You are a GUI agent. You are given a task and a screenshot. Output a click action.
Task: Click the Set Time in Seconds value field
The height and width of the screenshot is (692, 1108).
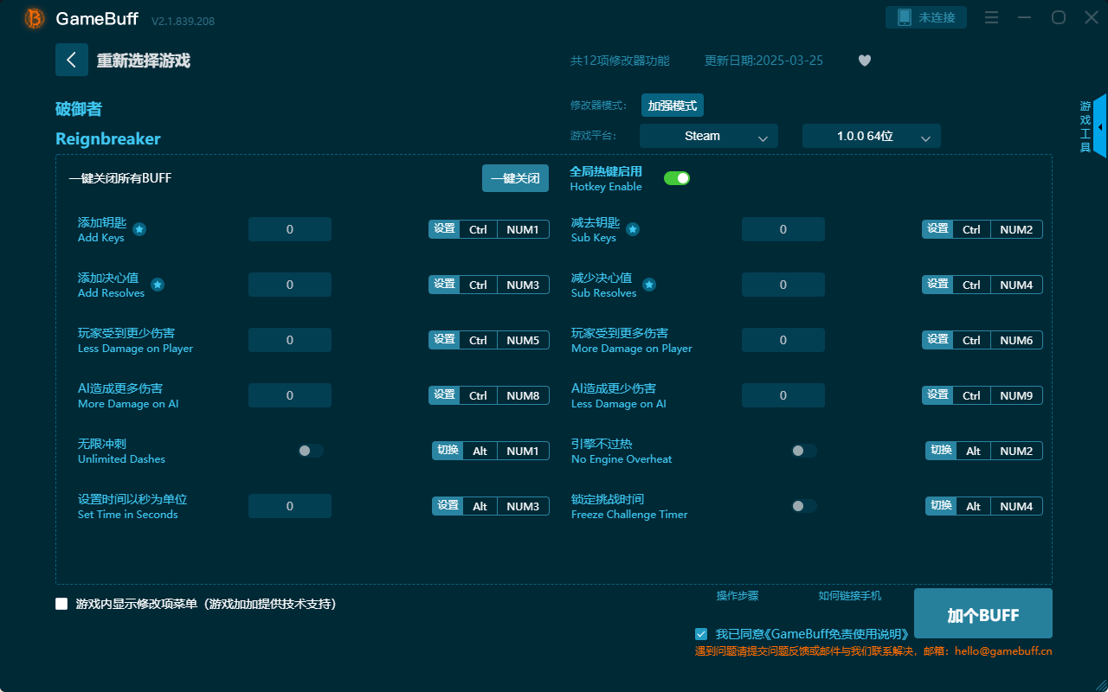[x=290, y=506]
